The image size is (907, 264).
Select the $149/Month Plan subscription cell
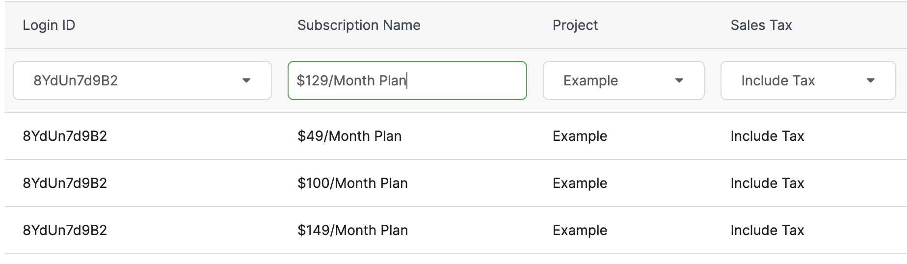(x=352, y=230)
